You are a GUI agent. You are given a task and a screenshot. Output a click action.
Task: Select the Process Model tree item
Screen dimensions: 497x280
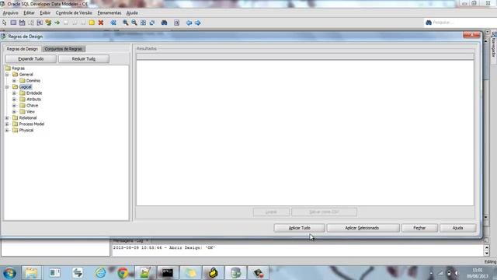[x=32, y=124]
